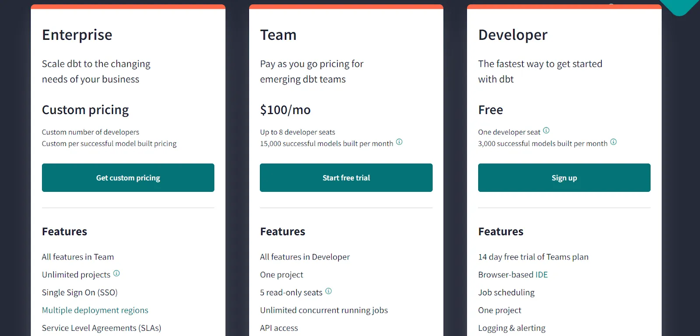700x336 pixels.
Task: Click Features heading in Developer card
Action: tap(500, 232)
